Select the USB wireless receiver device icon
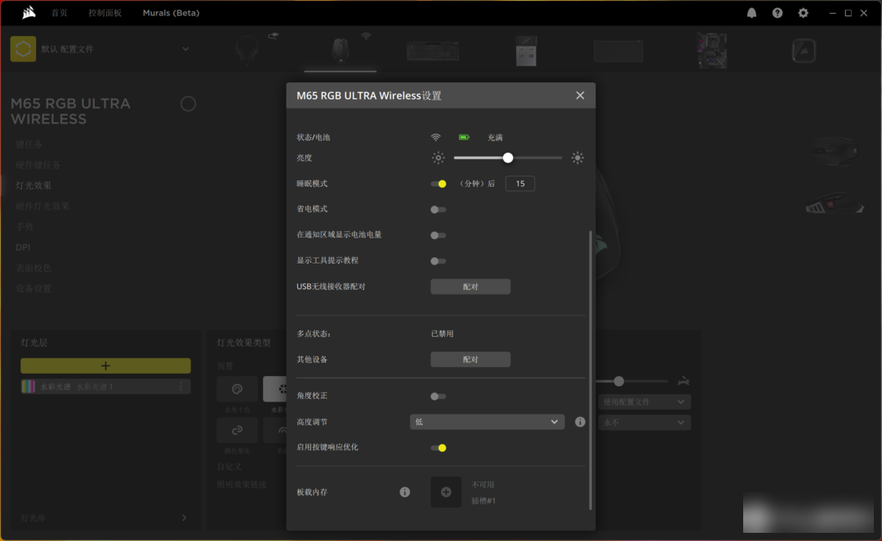The height and width of the screenshot is (541, 882). pyautogui.click(x=526, y=51)
